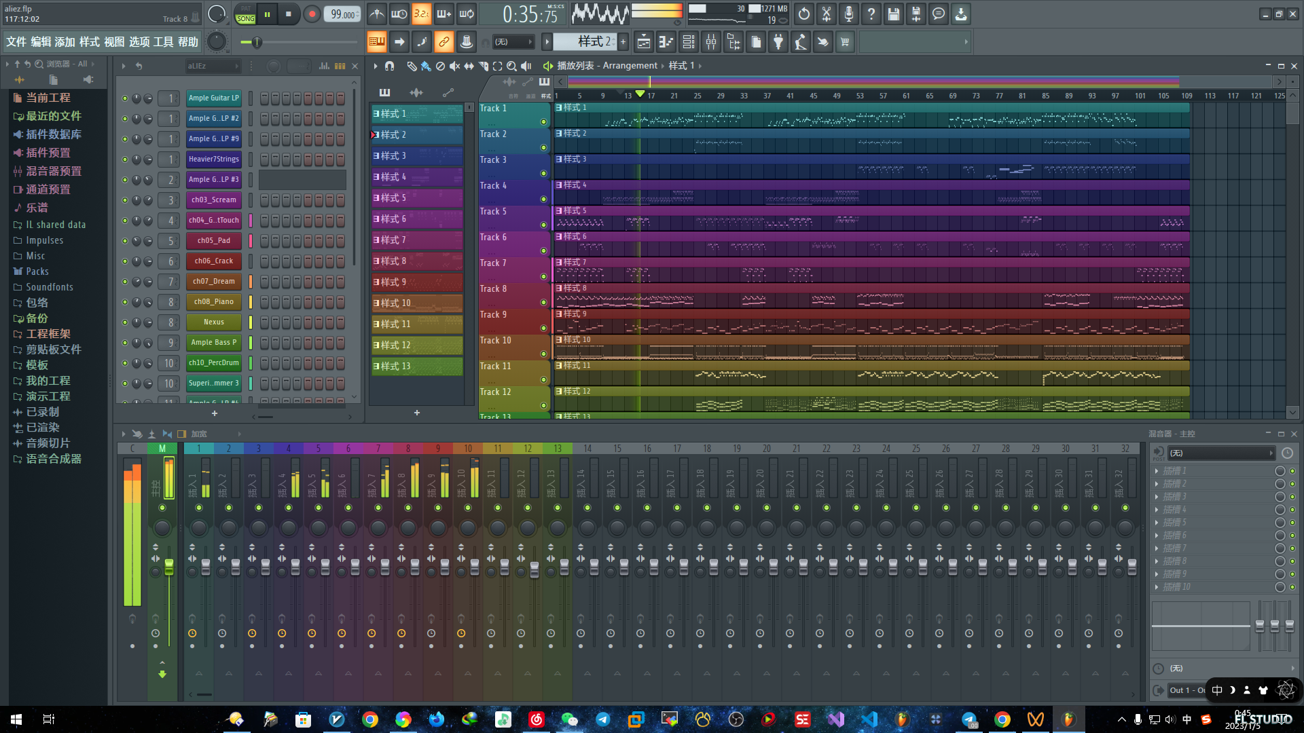Select the playlist draw pencil tool
1304x733 pixels.
click(412, 66)
